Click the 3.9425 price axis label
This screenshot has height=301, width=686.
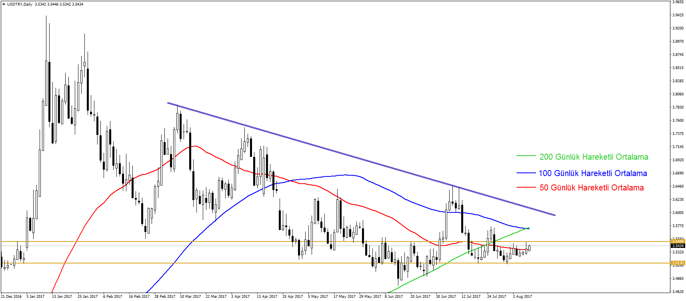tap(678, 15)
